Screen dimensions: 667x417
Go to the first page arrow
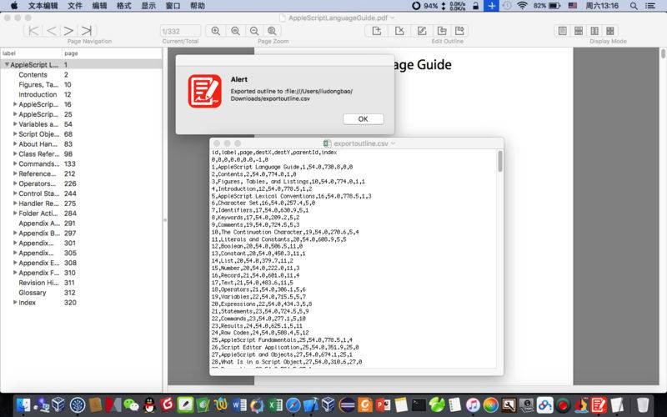coord(33,31)
